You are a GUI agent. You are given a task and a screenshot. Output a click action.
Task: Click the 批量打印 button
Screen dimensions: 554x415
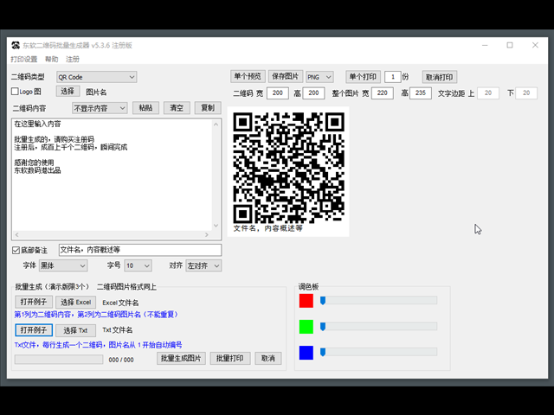click(x=230, y=359)
